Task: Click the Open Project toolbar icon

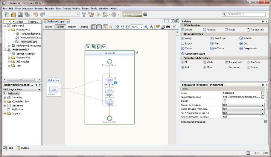Action: click(20, 15)
